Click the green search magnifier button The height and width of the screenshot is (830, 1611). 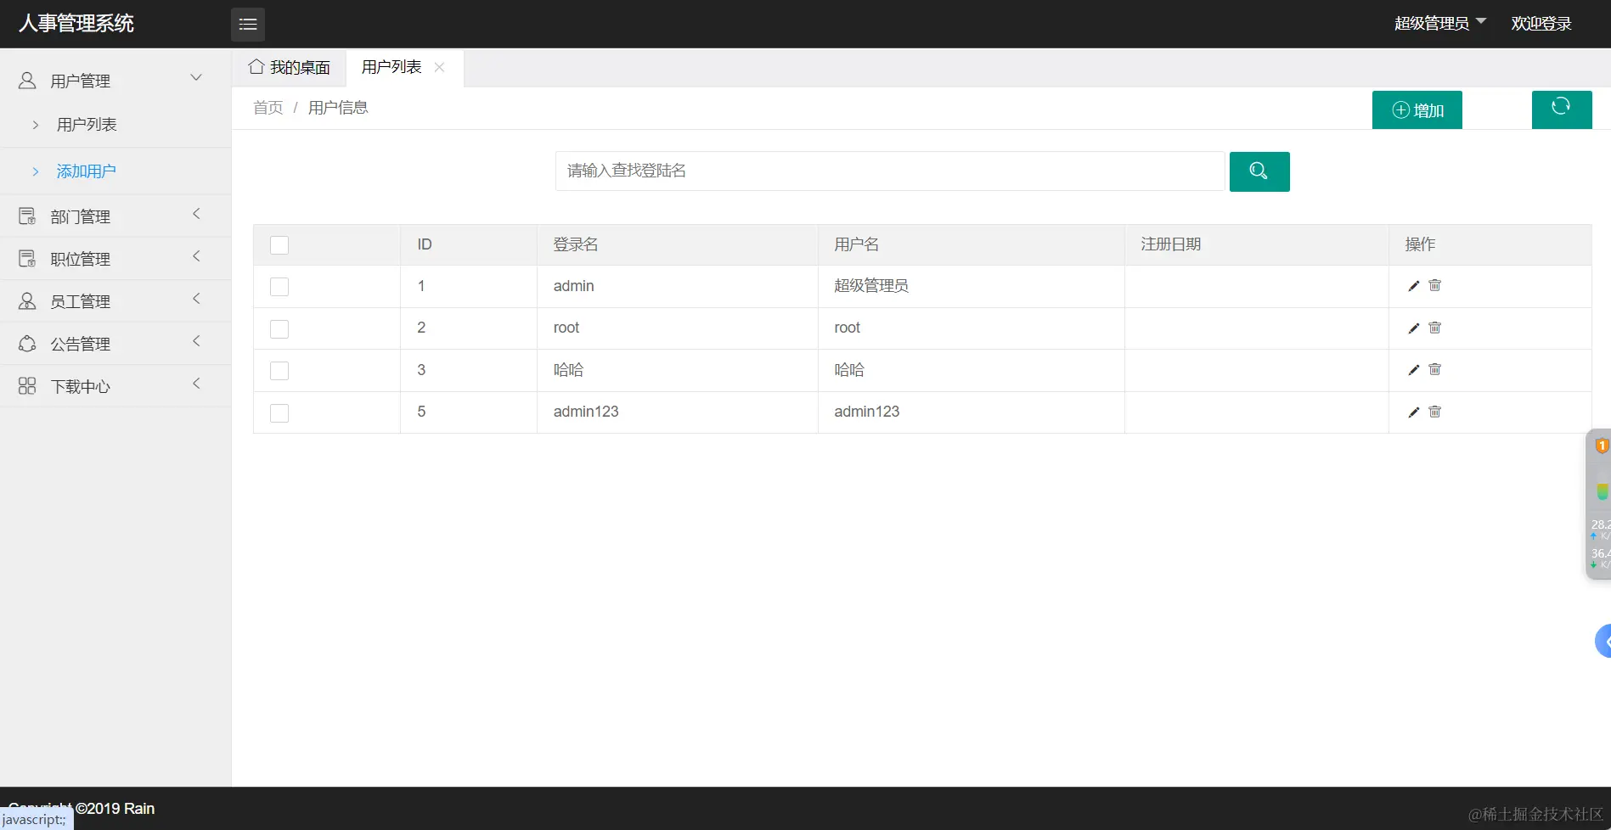pos(1259,171)
